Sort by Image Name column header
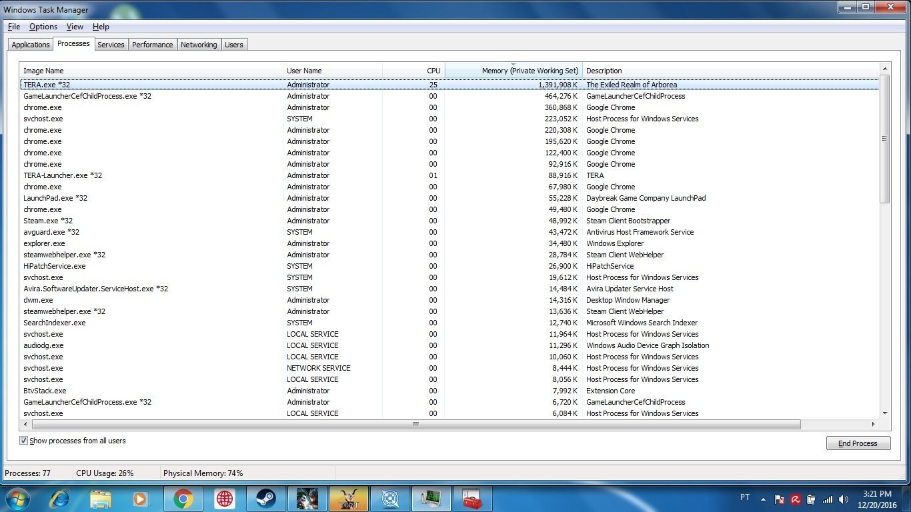Viewport: 911px width, 512px height. point(151,71)
